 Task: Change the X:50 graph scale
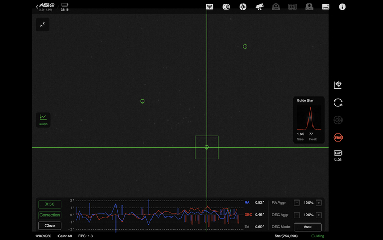tap(50, 204)
